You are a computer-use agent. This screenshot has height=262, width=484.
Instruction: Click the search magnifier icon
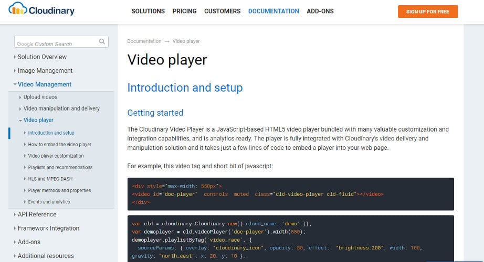102,41
